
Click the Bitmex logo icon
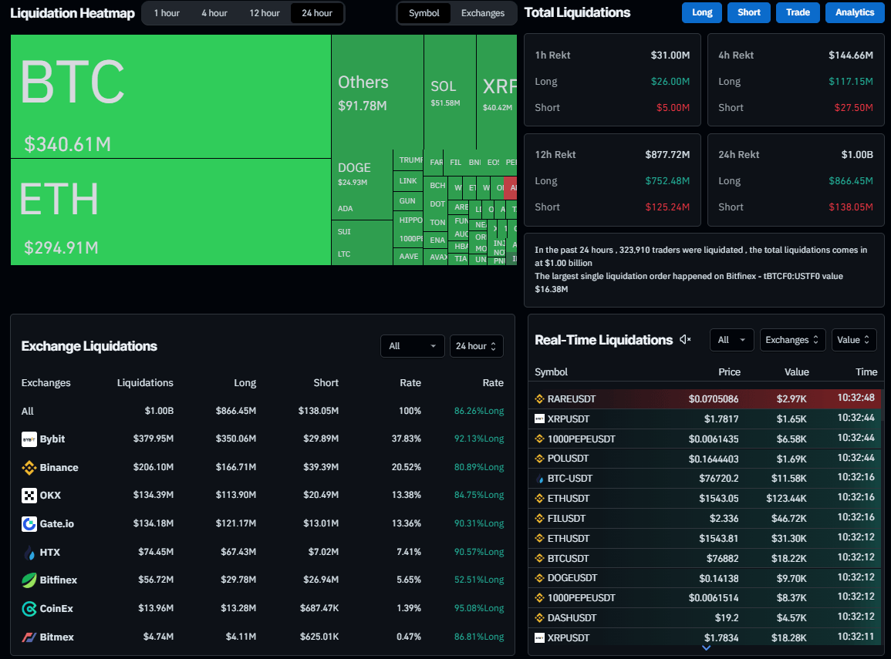tap(29, 637)
